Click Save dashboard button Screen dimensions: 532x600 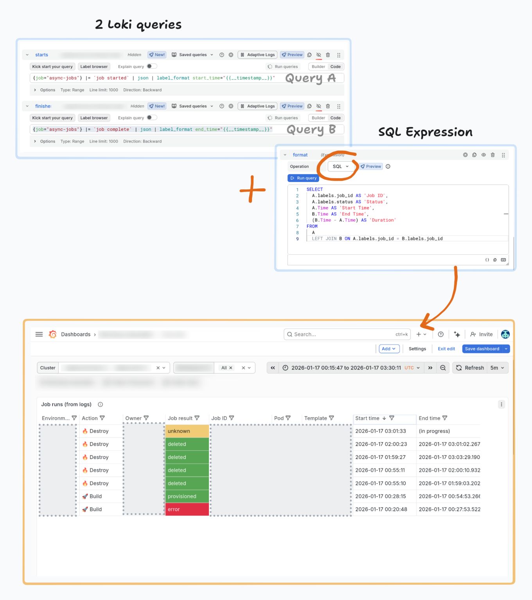[x=482, y=348]
